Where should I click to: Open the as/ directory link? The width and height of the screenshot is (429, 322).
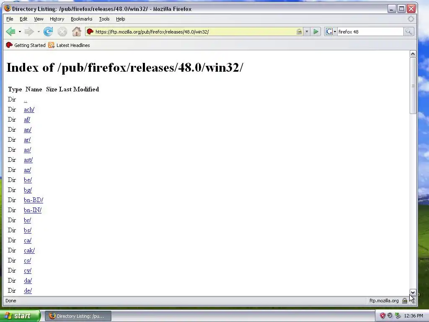click(x=27, y=150)
